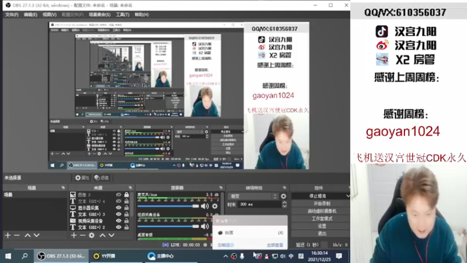Viewport: 467px width, 263px height.
Task: Open transition properties gear next to 渐变
Action: 283,196
